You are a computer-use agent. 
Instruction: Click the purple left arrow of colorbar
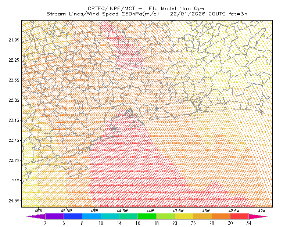[x=36, y=216]
